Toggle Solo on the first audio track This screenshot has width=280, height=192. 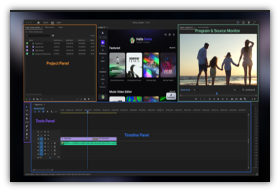pos(51,143)
